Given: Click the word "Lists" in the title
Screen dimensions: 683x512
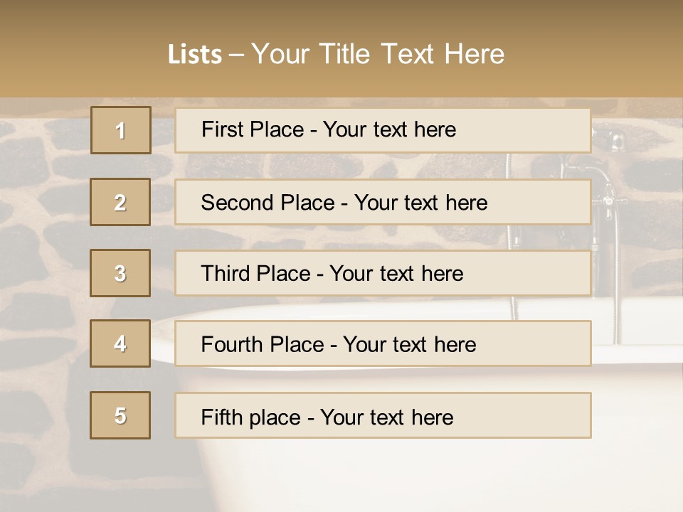Looking at the screenshot, I should tap(194, 54).
